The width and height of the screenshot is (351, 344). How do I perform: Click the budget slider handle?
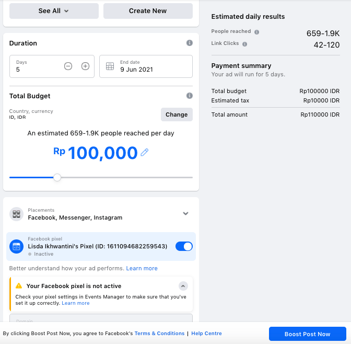point(57,177)
